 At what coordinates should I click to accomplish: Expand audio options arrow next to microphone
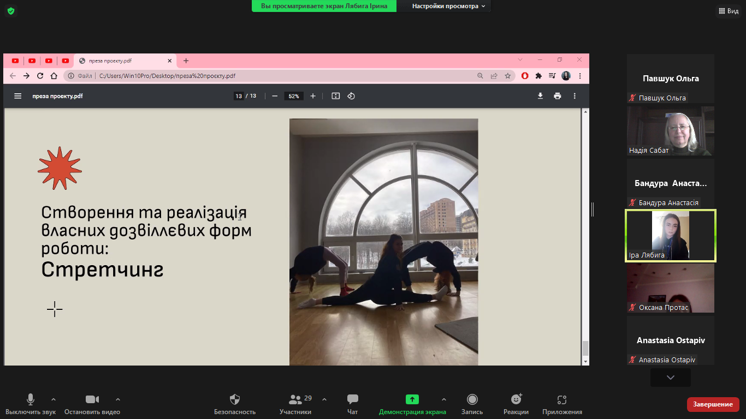(x=54, y=399)
